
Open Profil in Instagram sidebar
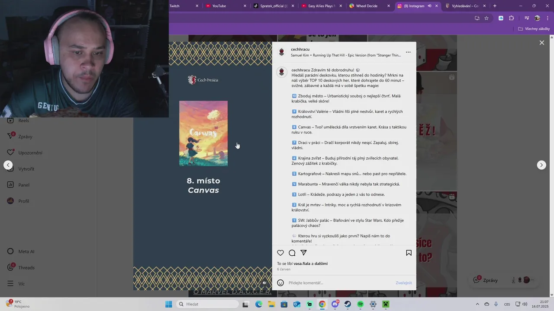(x=18, y=201)
